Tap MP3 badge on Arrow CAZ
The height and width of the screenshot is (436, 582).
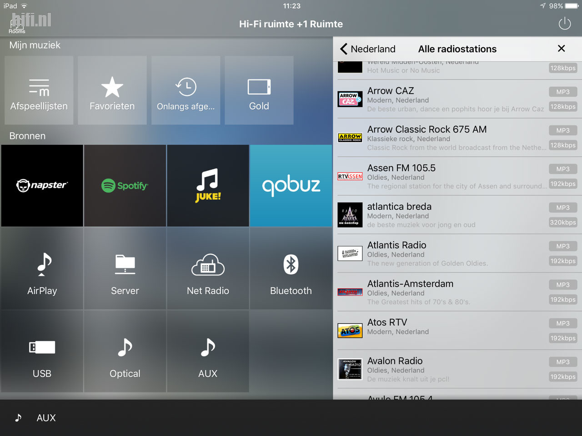(x=563, y=92)
